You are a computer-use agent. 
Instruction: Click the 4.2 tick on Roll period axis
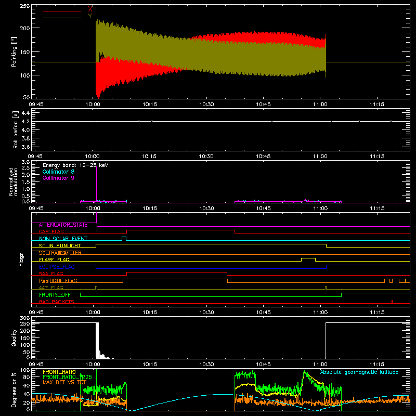point(25,122)
